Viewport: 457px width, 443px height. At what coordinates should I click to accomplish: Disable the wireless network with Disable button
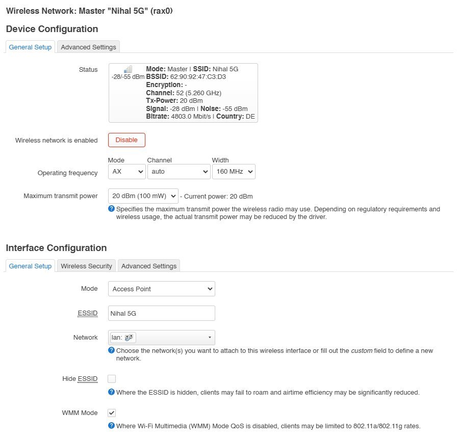click(x=126, y=140)
